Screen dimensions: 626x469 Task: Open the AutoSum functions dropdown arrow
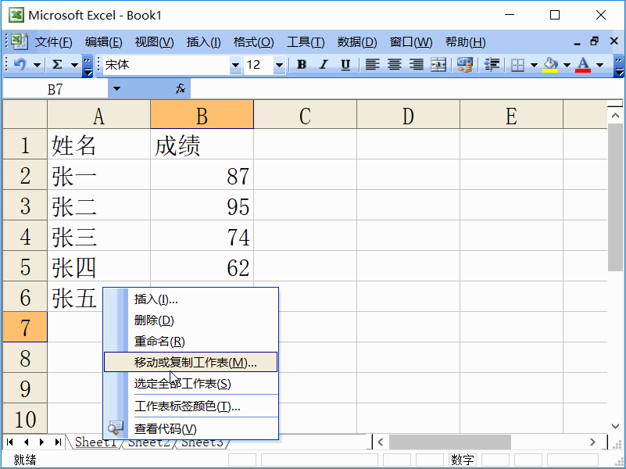[74, 65]
